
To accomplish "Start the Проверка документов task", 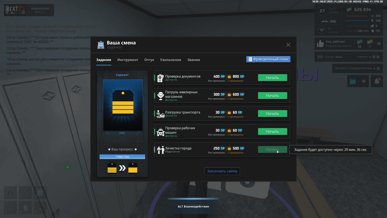I will [272, 77].
